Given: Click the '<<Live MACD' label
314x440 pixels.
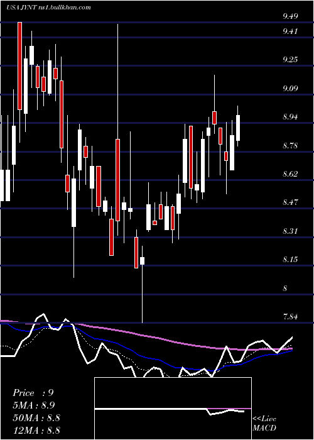Looking at the screenshot, I should tap(264, 423).
